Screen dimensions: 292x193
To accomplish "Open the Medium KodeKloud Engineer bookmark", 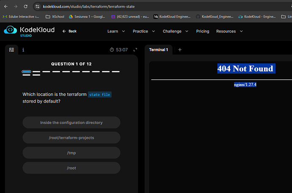I will (x=172, y=17).
